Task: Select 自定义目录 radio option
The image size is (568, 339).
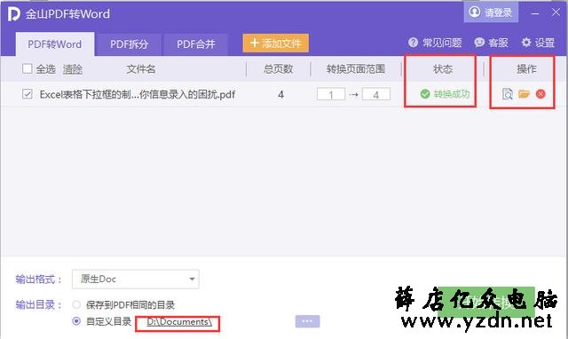Action: pyautogui.click(x=76, y=321)
